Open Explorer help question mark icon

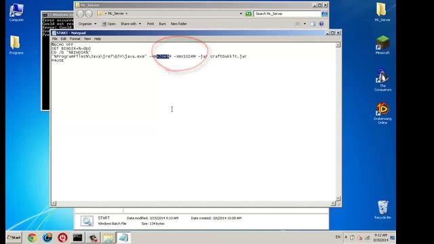tap(321, 24)
